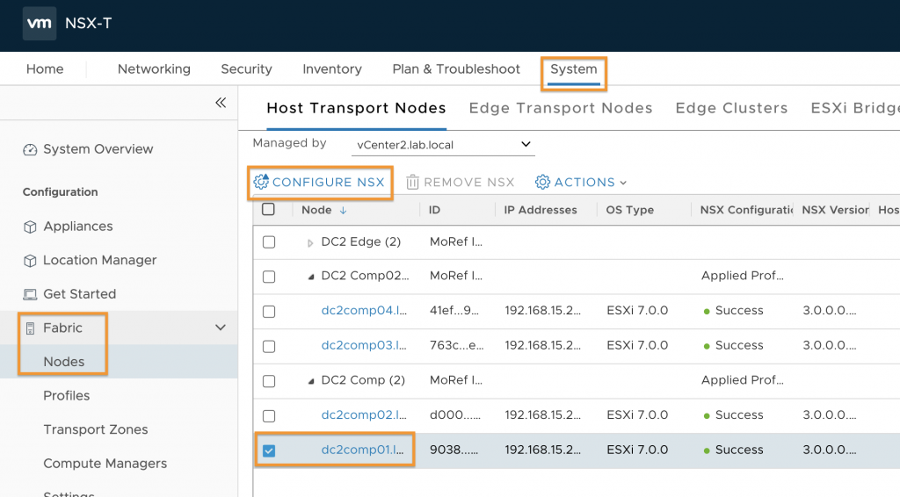Open Location Manager in the sidebar
The image size is (900, 497).
(100, 260)
